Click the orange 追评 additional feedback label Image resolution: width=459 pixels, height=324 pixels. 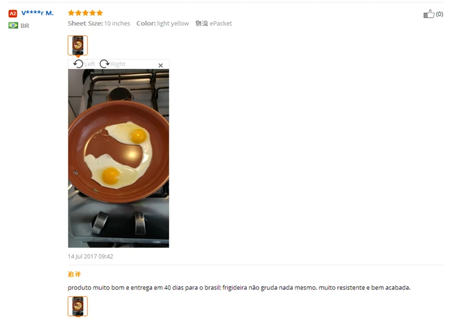[74, 274]
